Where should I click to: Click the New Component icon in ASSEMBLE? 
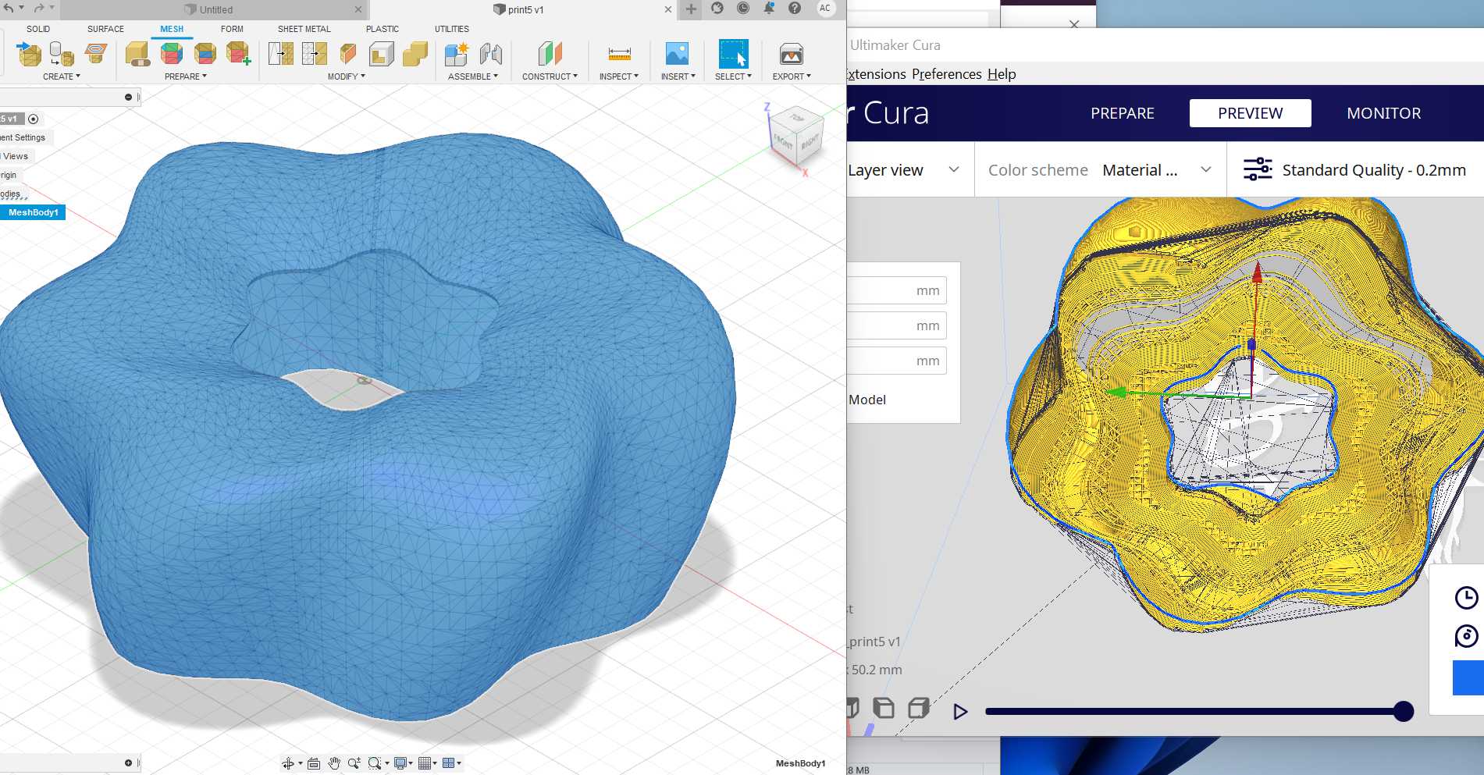pos(457,54)
